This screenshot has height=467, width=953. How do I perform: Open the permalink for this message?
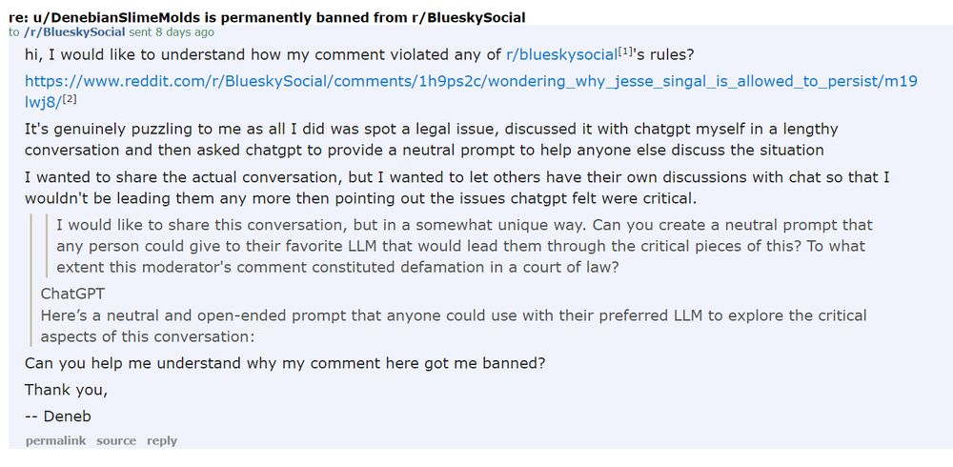point(55,441)
